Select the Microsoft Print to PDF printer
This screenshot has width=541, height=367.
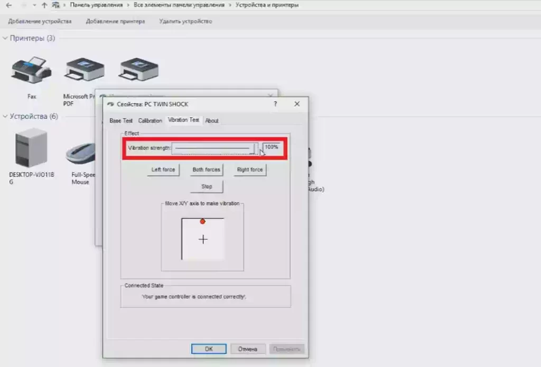pyautogui.click(x=83, y=71)
